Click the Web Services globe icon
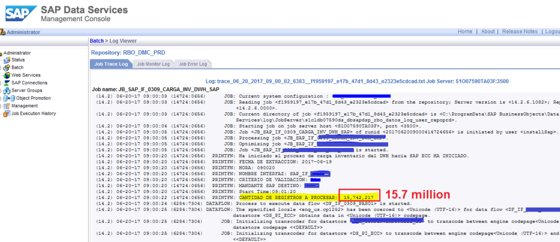Screen dimensions: 560x242 [8, 75]
